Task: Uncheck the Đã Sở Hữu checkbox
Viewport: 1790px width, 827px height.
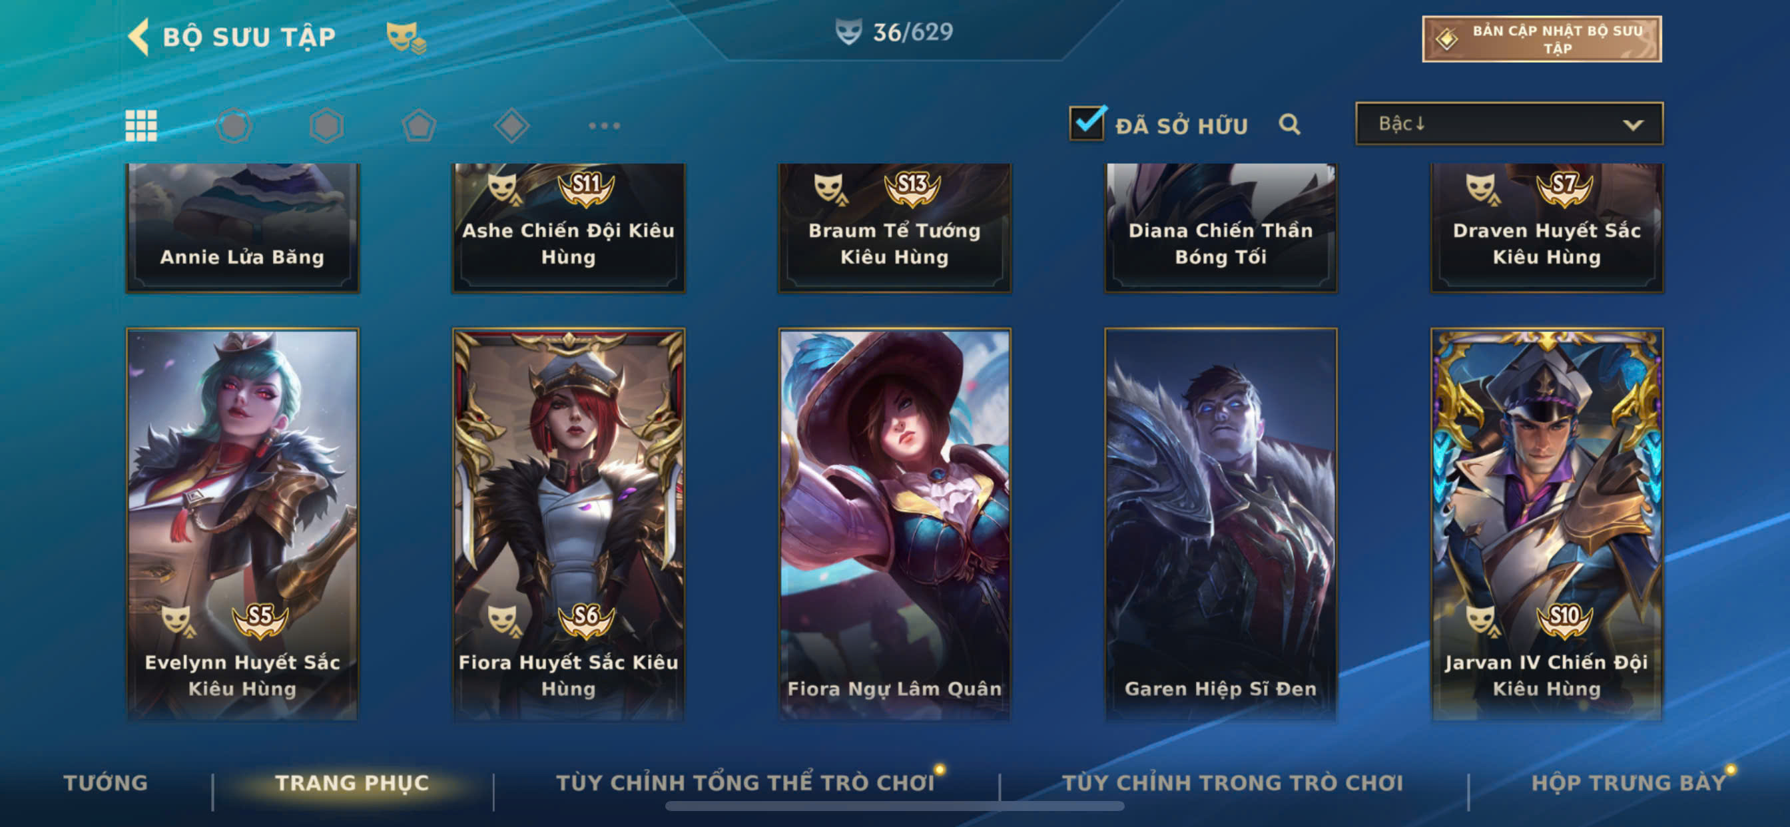Action: 1087,123
